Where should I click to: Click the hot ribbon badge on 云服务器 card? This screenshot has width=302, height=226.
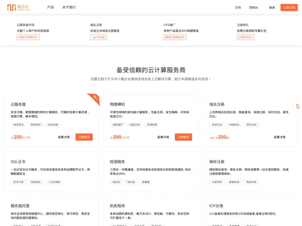(94, 99)
